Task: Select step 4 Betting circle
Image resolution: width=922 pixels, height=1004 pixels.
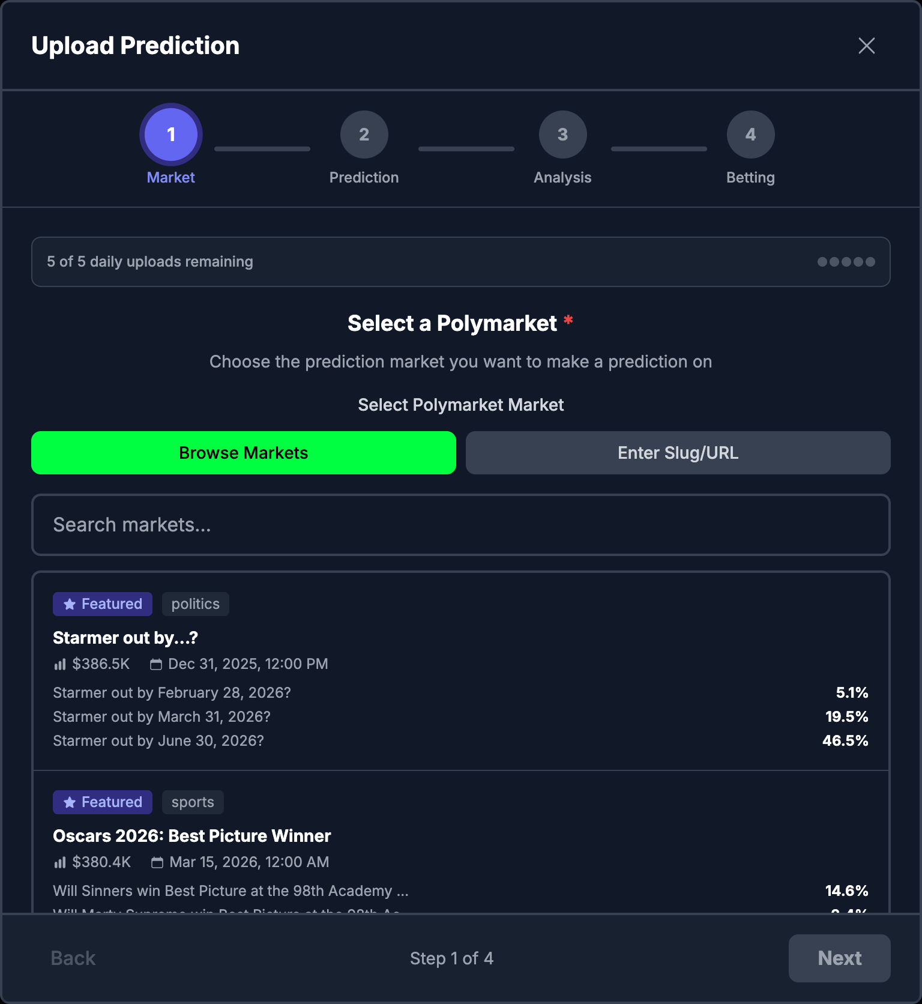Action: 750,135
